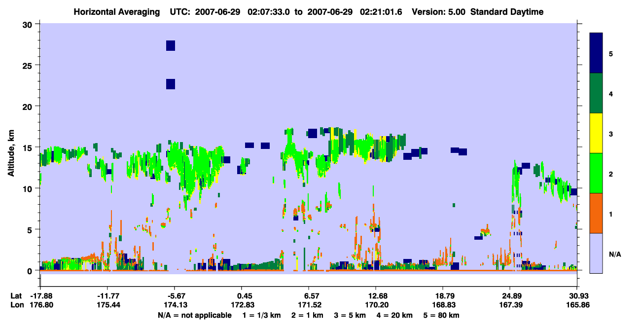The width and height of the screenshot is (641, 329).
Task: Click the bright green colorbar segment labeled 2
Action: (x=596, y=173)
